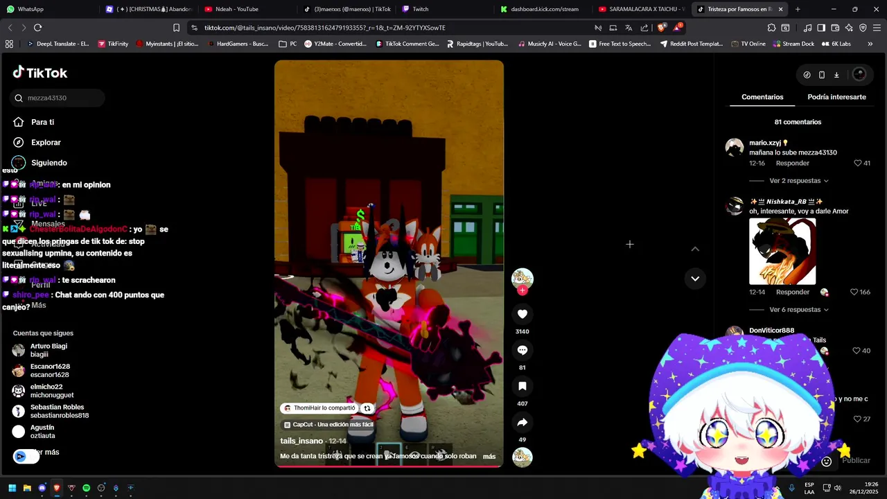The height and width of the screenshot is (499, 887).
Task: Switch to the 'Podría interesarte' tab
Action: coord(836,97)
